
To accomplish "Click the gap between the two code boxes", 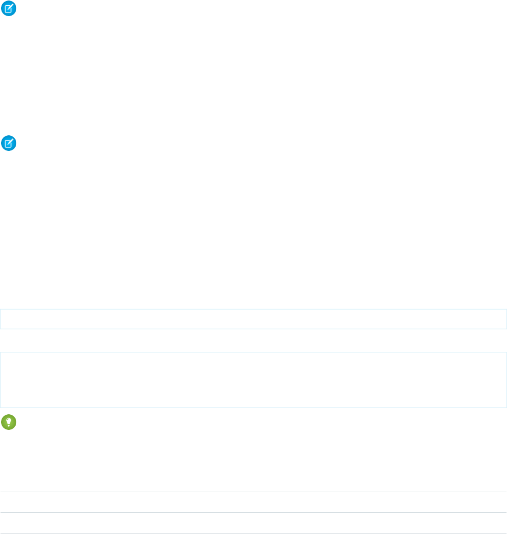I will coord(253,333).
